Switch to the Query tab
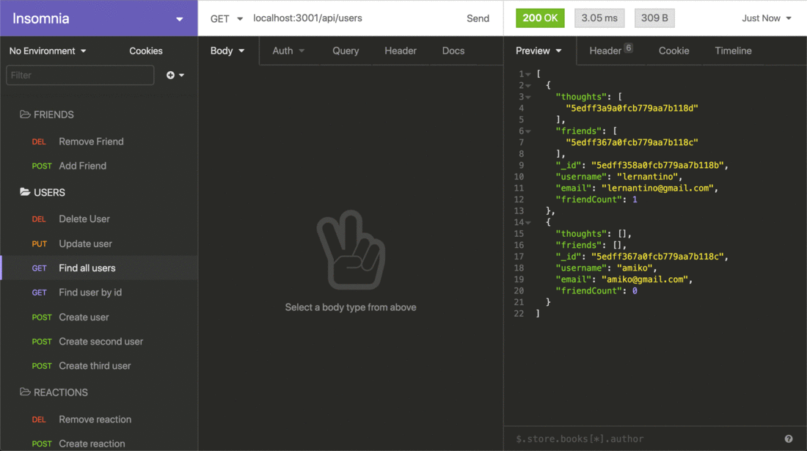Image resolution: width=807 pixels, height=451 pixels. click(346, 51)
